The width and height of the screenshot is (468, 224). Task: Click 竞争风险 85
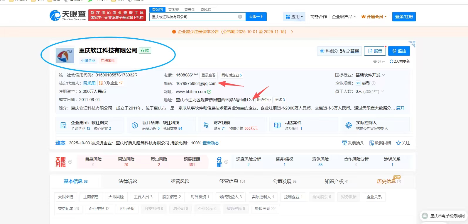[x=320, y=162]
